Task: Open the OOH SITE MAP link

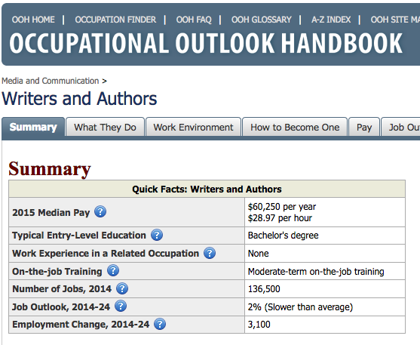Action: pos(395,20)
